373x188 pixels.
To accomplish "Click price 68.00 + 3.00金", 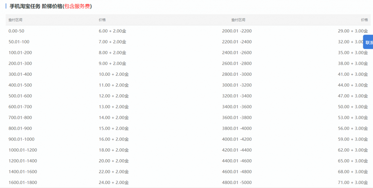I will (x=353, y=172).
